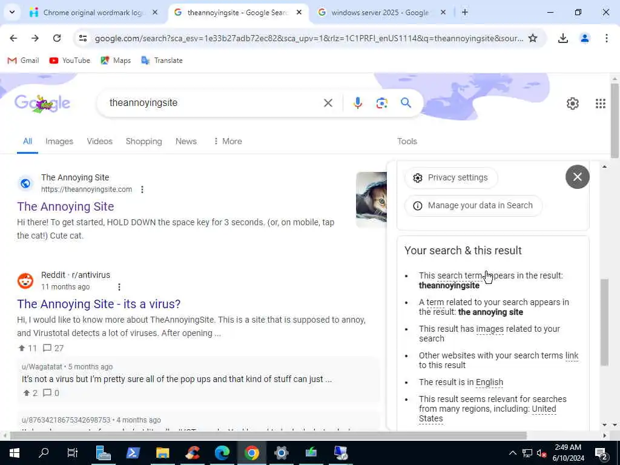Click Manage your data in Search
This screenshot has width=620, height=465.
coord(473,206)
